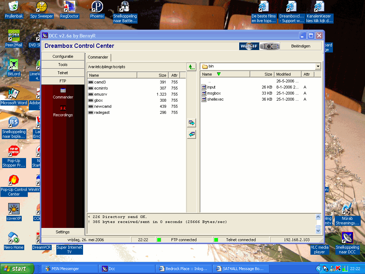This screenshot has height=274, width=365.
Task: Sort Dreambox files by Name column
Action: 112,75
